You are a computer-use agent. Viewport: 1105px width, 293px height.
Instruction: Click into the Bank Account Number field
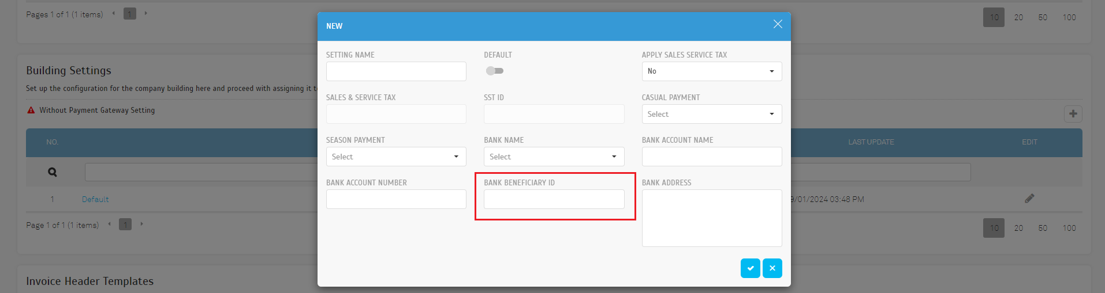coord(395,199)
